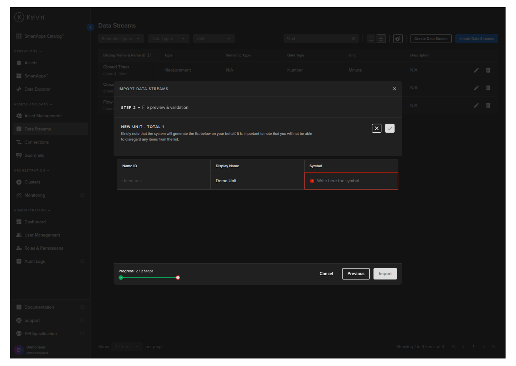Click the reject X icon for new unit

click(376, 128)
